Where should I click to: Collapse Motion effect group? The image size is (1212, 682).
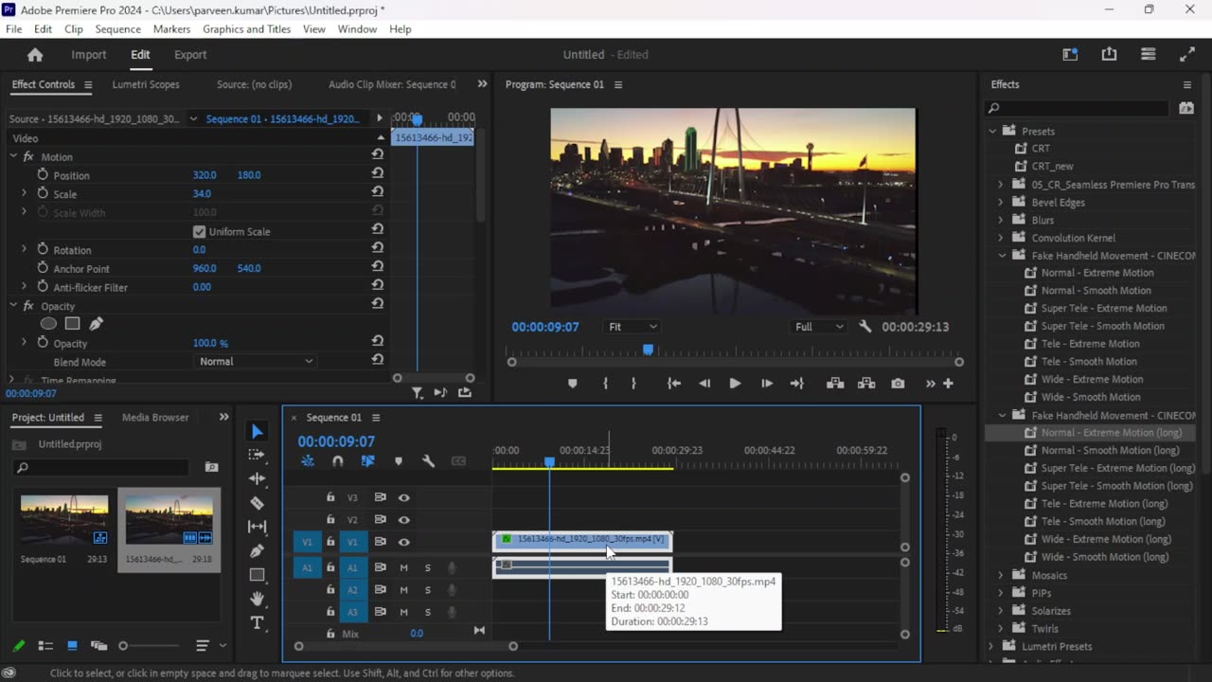pos(13,156)
